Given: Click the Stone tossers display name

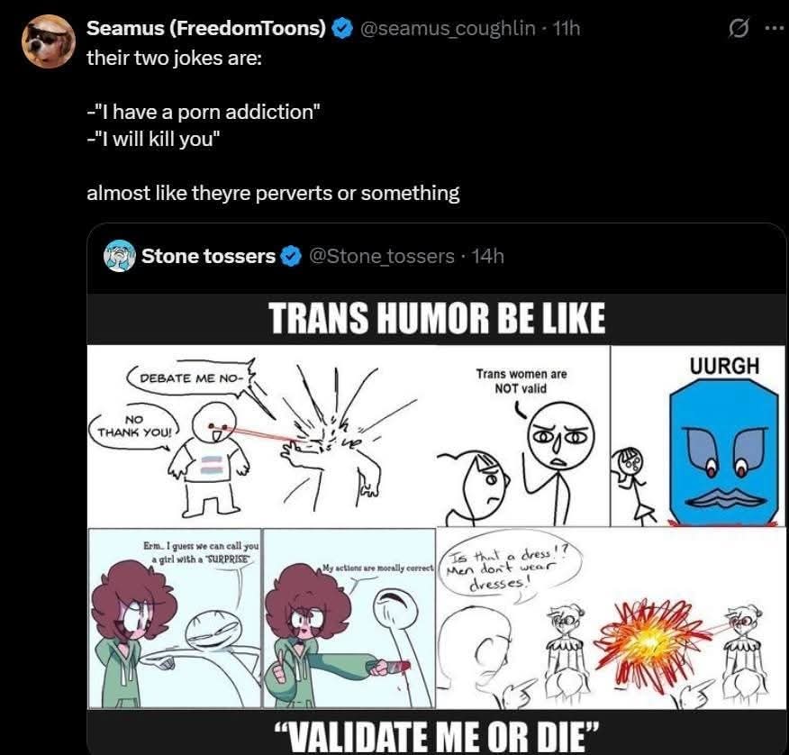Looking at the screenshot, I should pos(208,256).
